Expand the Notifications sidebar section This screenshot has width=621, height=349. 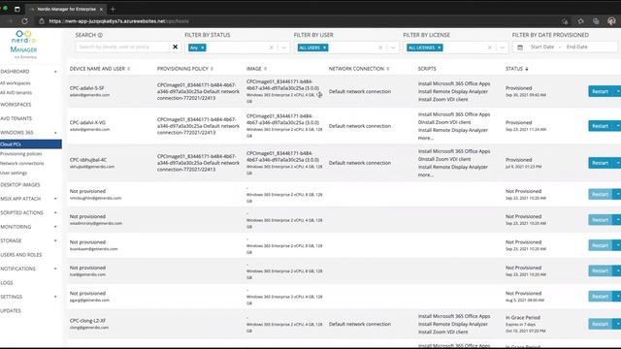pyautogui.click(x=55, y=269)
